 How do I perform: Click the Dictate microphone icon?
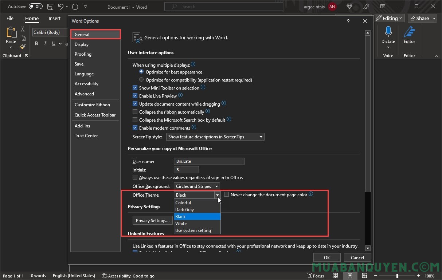tap(388, 32)
